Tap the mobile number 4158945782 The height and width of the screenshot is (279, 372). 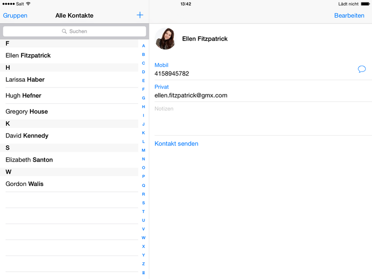[172, 74]
